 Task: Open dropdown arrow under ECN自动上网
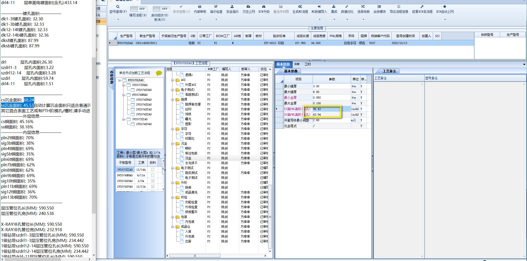pyautogui.click(x=445, y=20)
